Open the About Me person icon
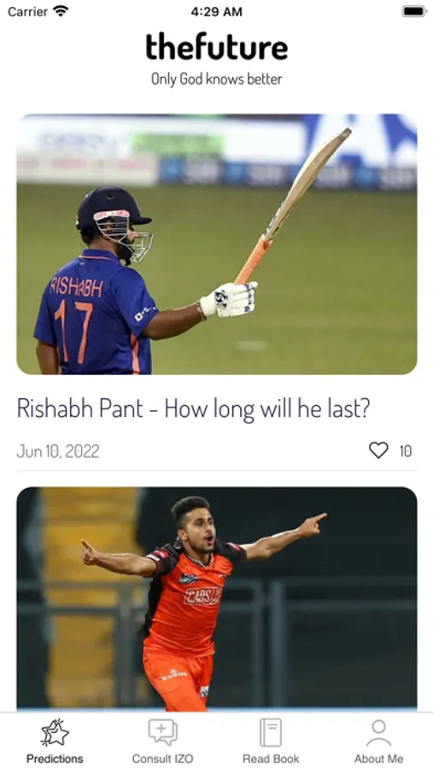 tap(379, 733)
